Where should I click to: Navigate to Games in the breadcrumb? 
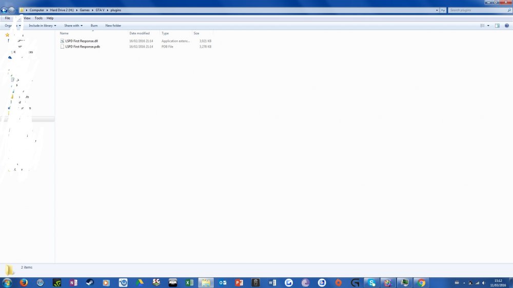85,10
